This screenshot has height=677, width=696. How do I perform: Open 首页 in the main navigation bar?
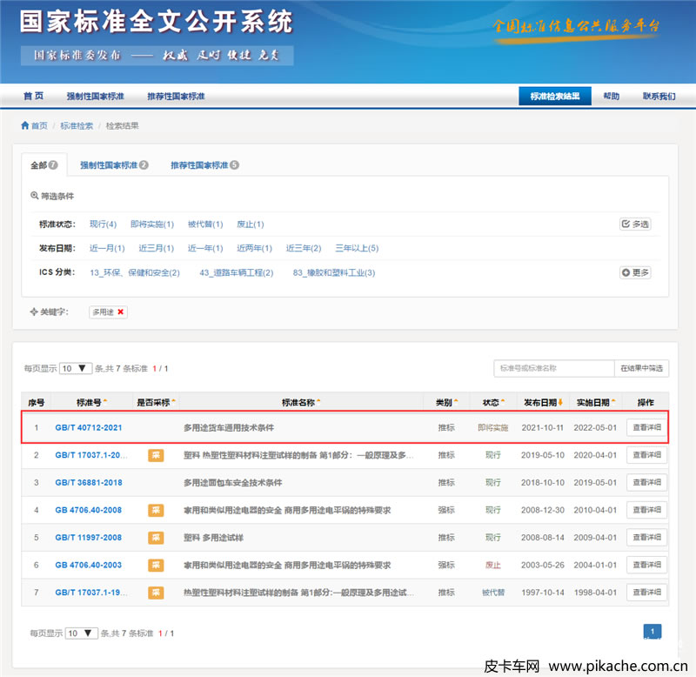point(33,96)
